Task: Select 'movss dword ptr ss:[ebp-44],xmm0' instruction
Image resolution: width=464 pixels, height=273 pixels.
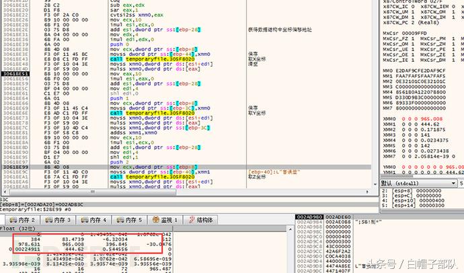Action: pyautogui.click(x=160, y=54)
